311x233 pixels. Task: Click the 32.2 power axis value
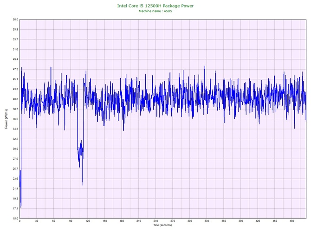pyautogui.click(x=15, y=139)
